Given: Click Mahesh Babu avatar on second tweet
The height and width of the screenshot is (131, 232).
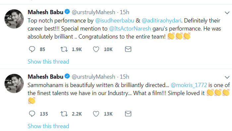Looking at the screenshot, I should tap(14, 83).
